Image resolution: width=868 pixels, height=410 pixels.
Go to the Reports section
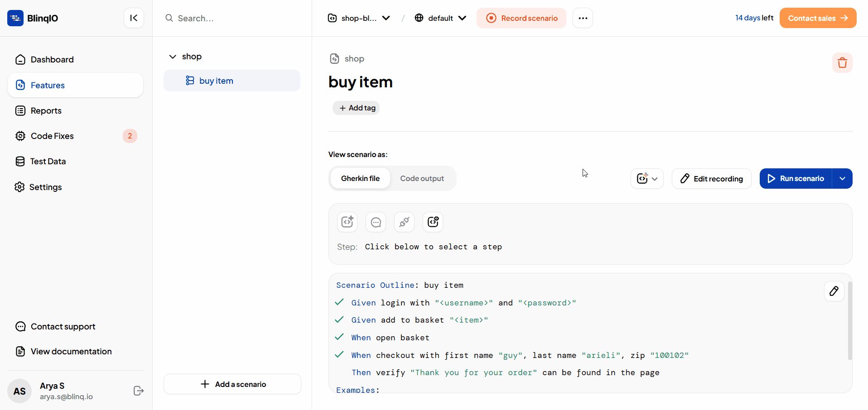pyautogui.click(x=46, y=111)
